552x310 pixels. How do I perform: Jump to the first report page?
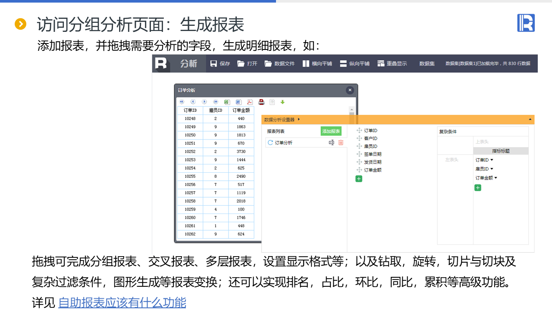point(182,102)
